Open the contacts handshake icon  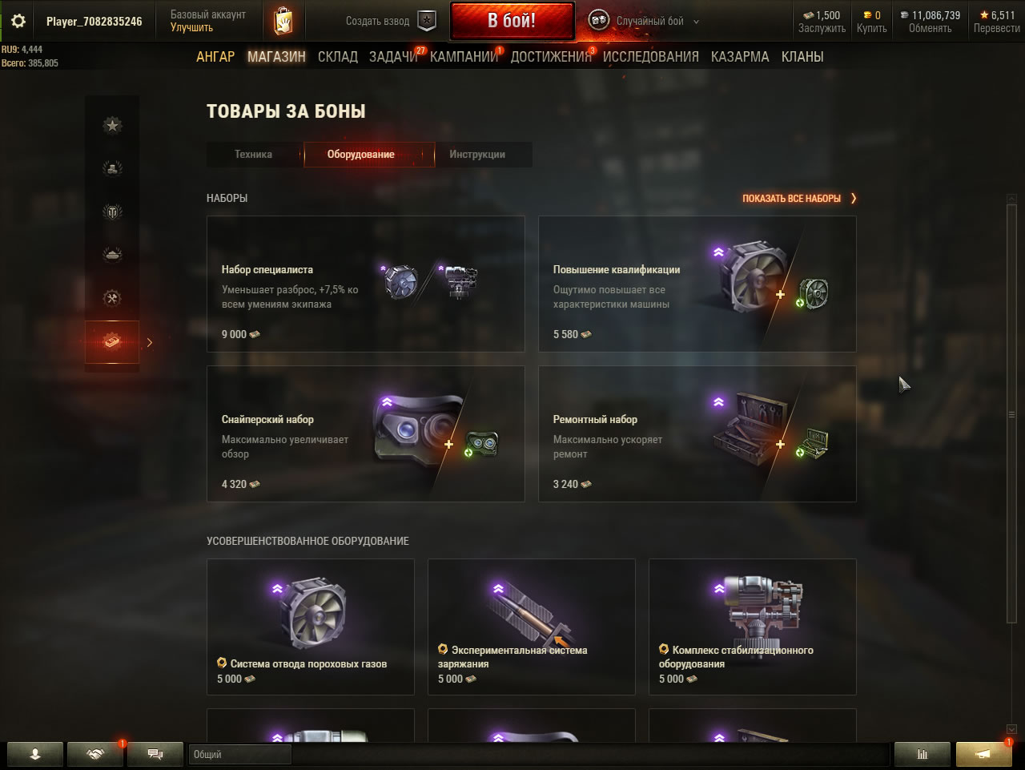pos(95,754)
